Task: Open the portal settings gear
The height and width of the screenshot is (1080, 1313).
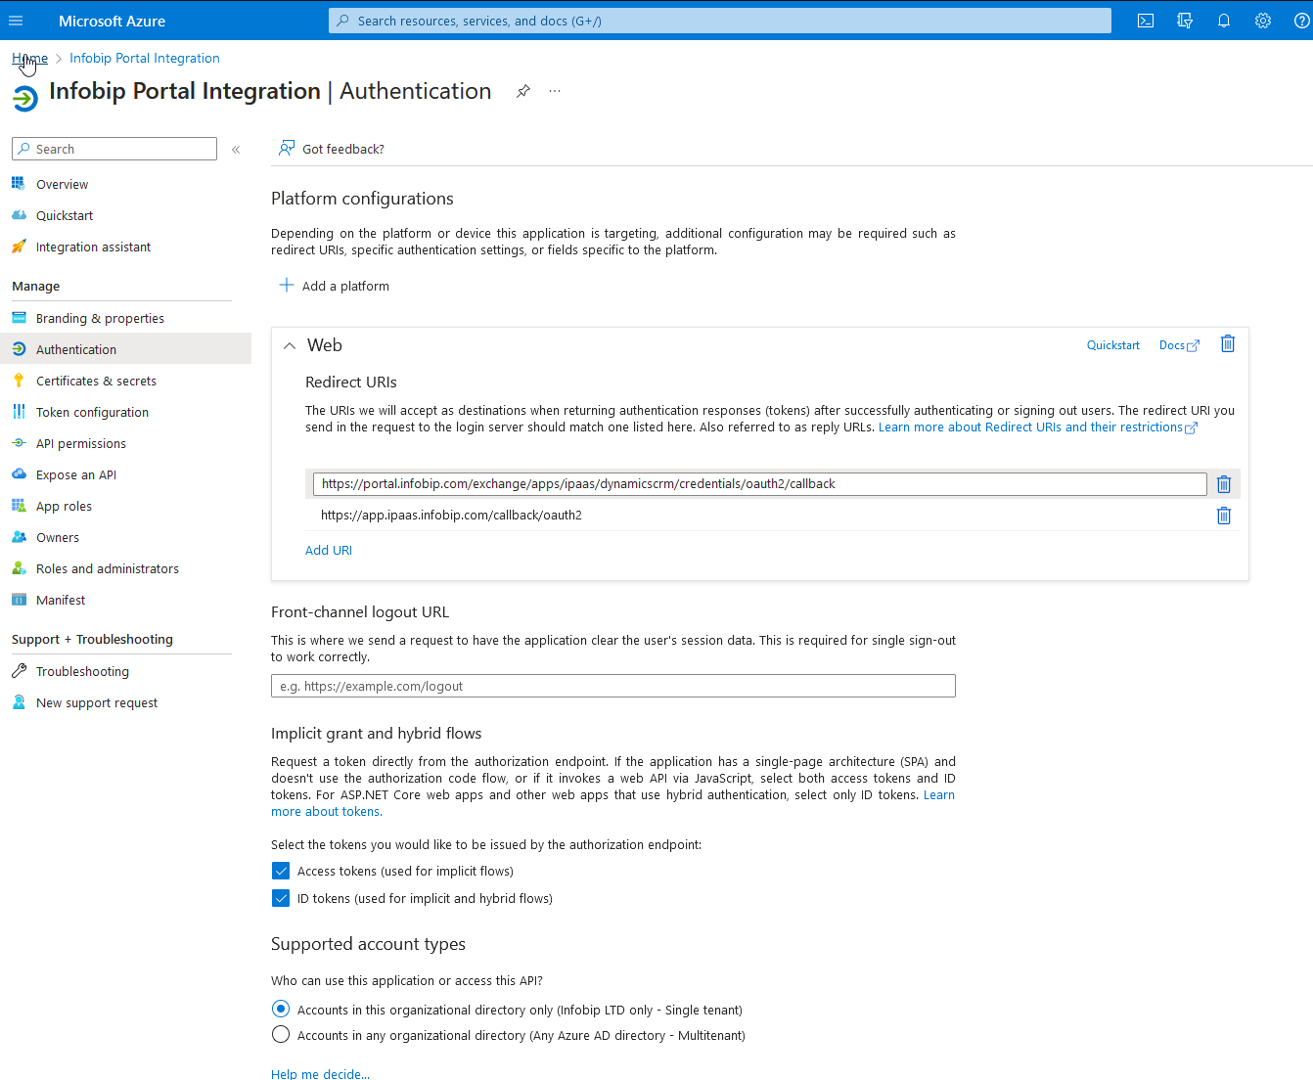Action: (x=1263, y=21)
